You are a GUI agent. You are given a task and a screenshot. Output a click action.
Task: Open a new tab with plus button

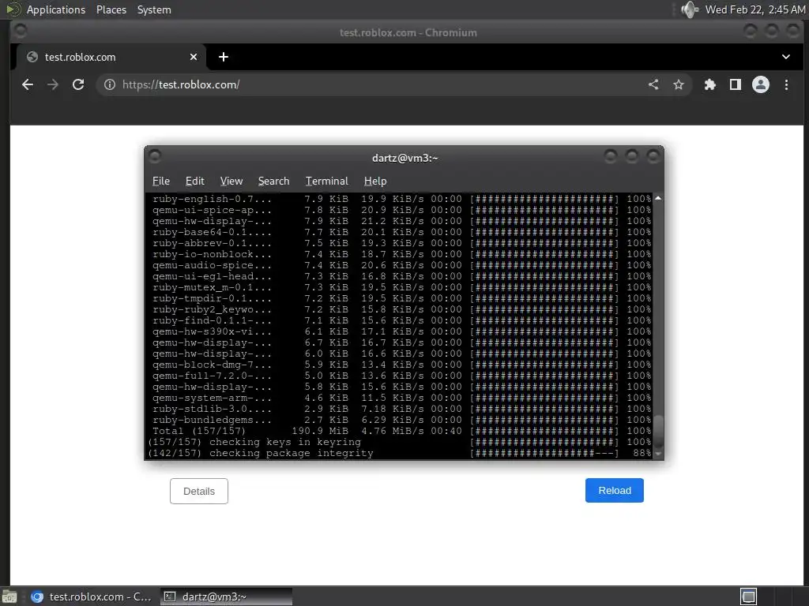[x=224, y=57]
